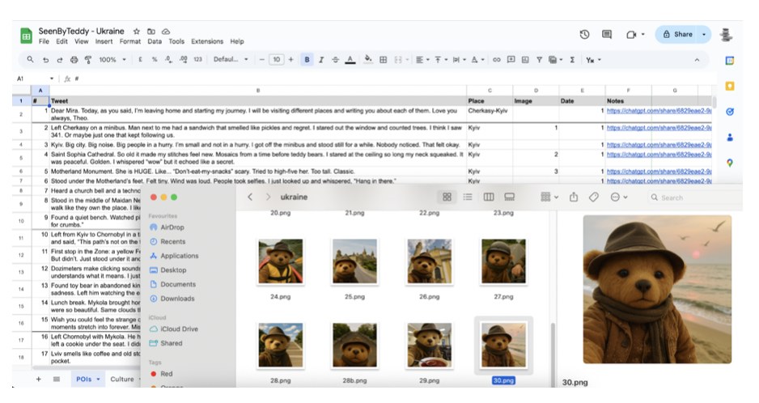The image size is (759, 403).
Task: Toggle strikethrough formatting
Action: click(x=336, y=60)
